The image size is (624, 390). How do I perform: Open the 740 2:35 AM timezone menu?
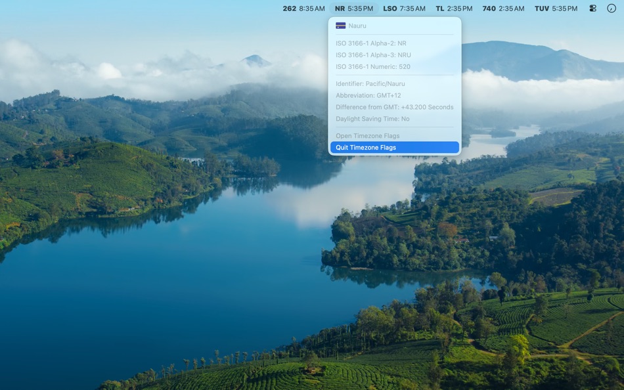pyautogui.click(x=504, y=9)
